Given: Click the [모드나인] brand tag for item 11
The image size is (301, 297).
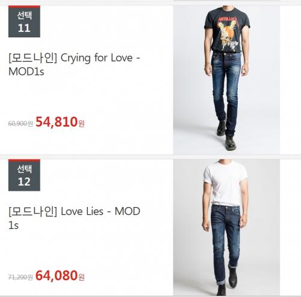Looking at the screenshot, I should coord(33,58).
